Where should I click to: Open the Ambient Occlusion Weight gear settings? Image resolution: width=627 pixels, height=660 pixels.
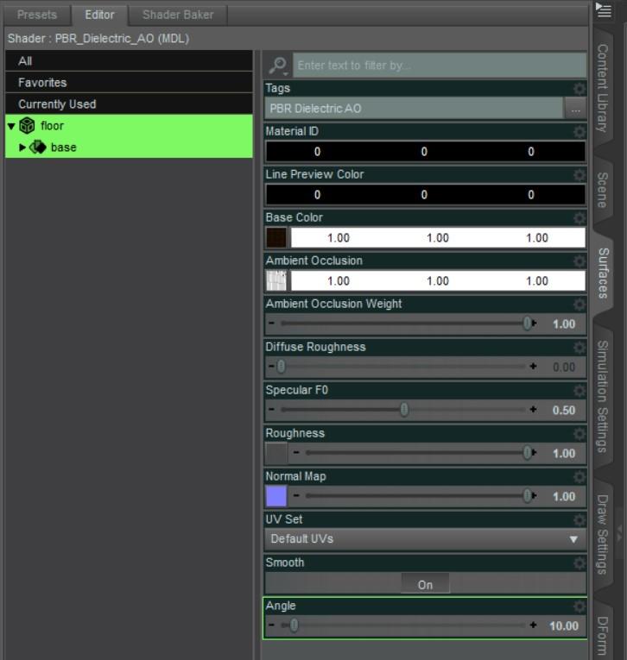[579, 305]
